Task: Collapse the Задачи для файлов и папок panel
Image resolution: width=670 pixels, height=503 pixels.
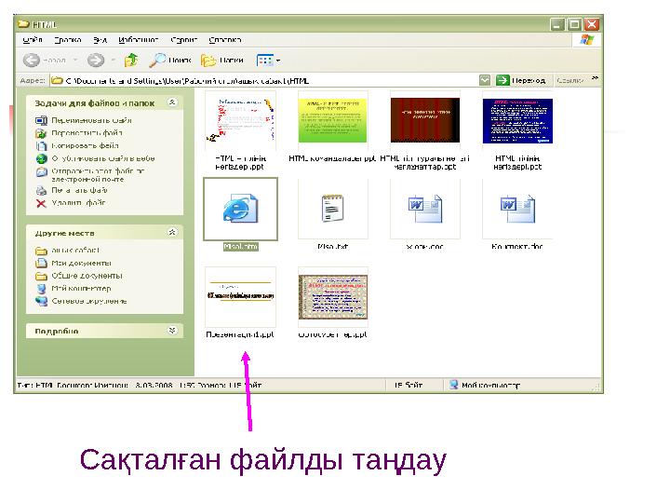Action: tap(172, 102)
